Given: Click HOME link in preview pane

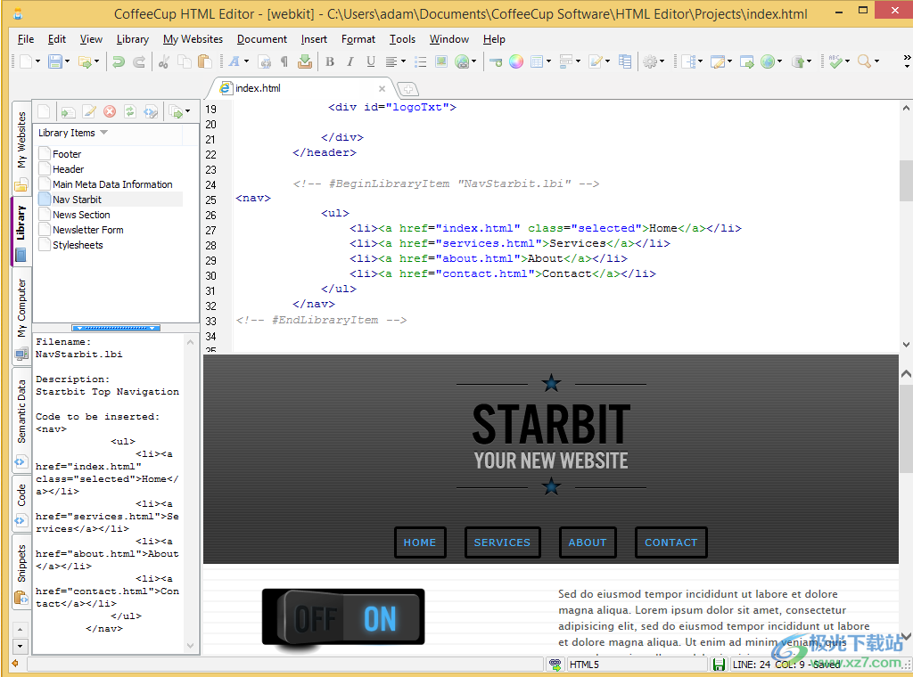Looking at the screenshot, I should point(420,542).
